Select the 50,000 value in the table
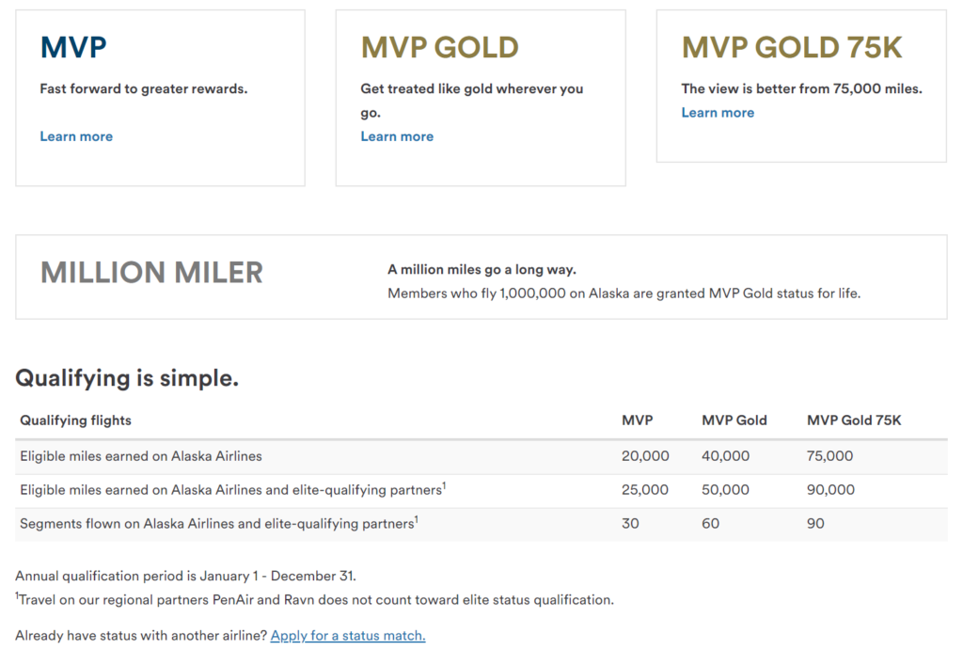The width and height of the screenshot is (963, 650). (x=725, y=490)
